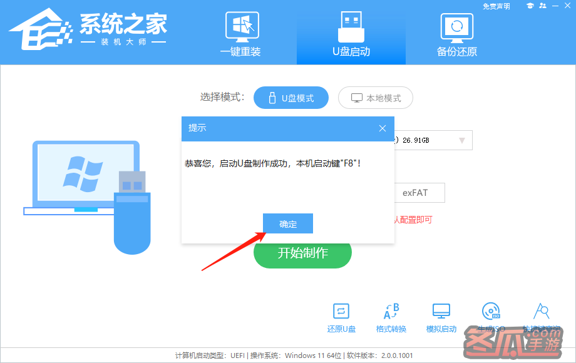Click the graduation cap tutorial icon
576x363 pixels.
tap(529, 6)
